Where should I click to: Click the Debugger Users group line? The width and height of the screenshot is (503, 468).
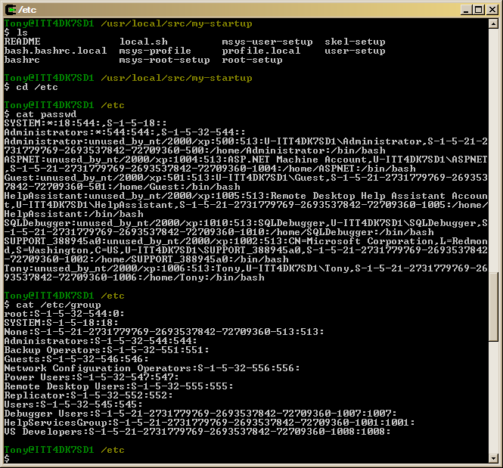coord(200,414)
